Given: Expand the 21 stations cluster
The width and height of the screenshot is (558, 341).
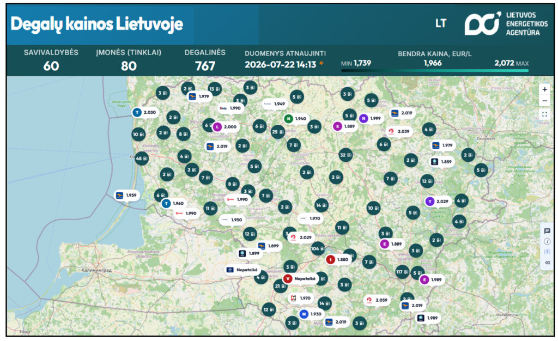Looking at the screenshot, I should pos(280,286).
